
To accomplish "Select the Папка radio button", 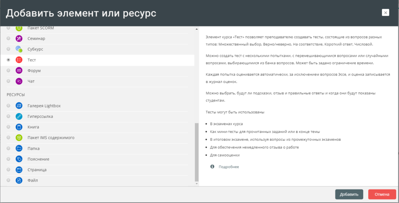I will 9,148.
